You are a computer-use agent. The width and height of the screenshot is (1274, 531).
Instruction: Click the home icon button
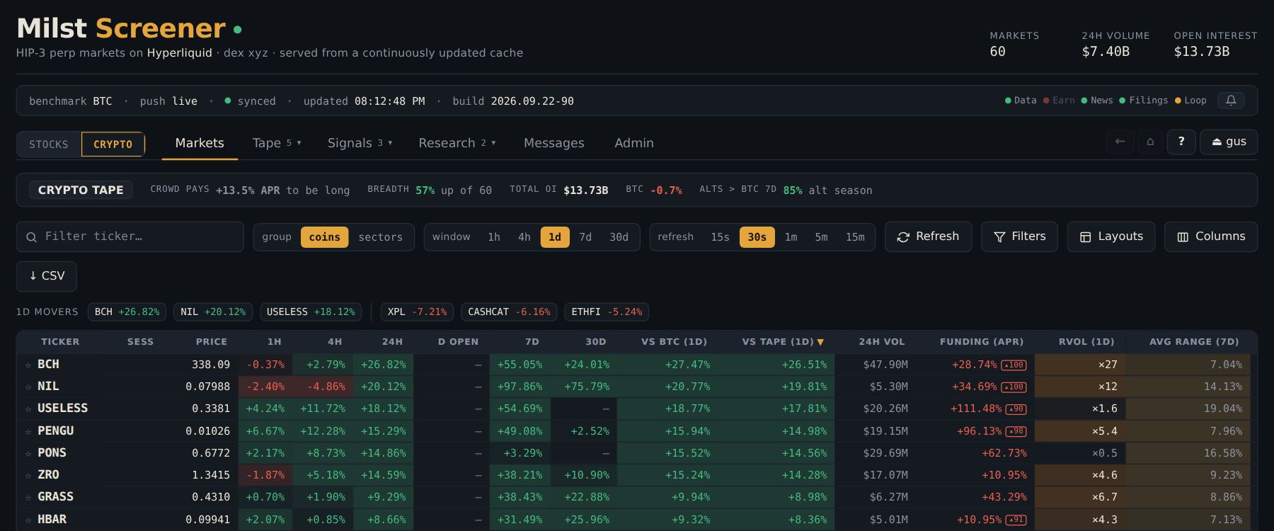[x=1150, y=142]
